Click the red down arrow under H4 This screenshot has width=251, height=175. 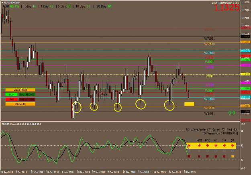point(224,145)
